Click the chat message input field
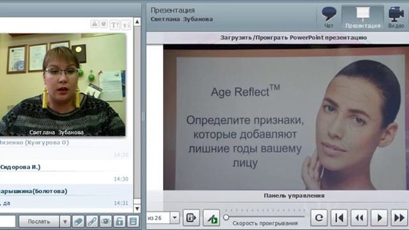This screenshot has height=230, width=409. [8, 222]
